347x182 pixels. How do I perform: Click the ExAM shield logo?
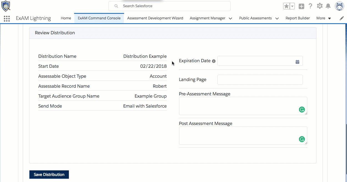coord(6,6)
